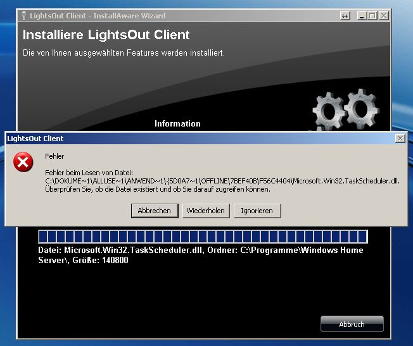
Task: Choose Ignorieren to skip the file error
Action: (x=257, y=211)
